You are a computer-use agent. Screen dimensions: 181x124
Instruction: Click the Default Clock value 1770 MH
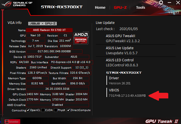[33, 100]
